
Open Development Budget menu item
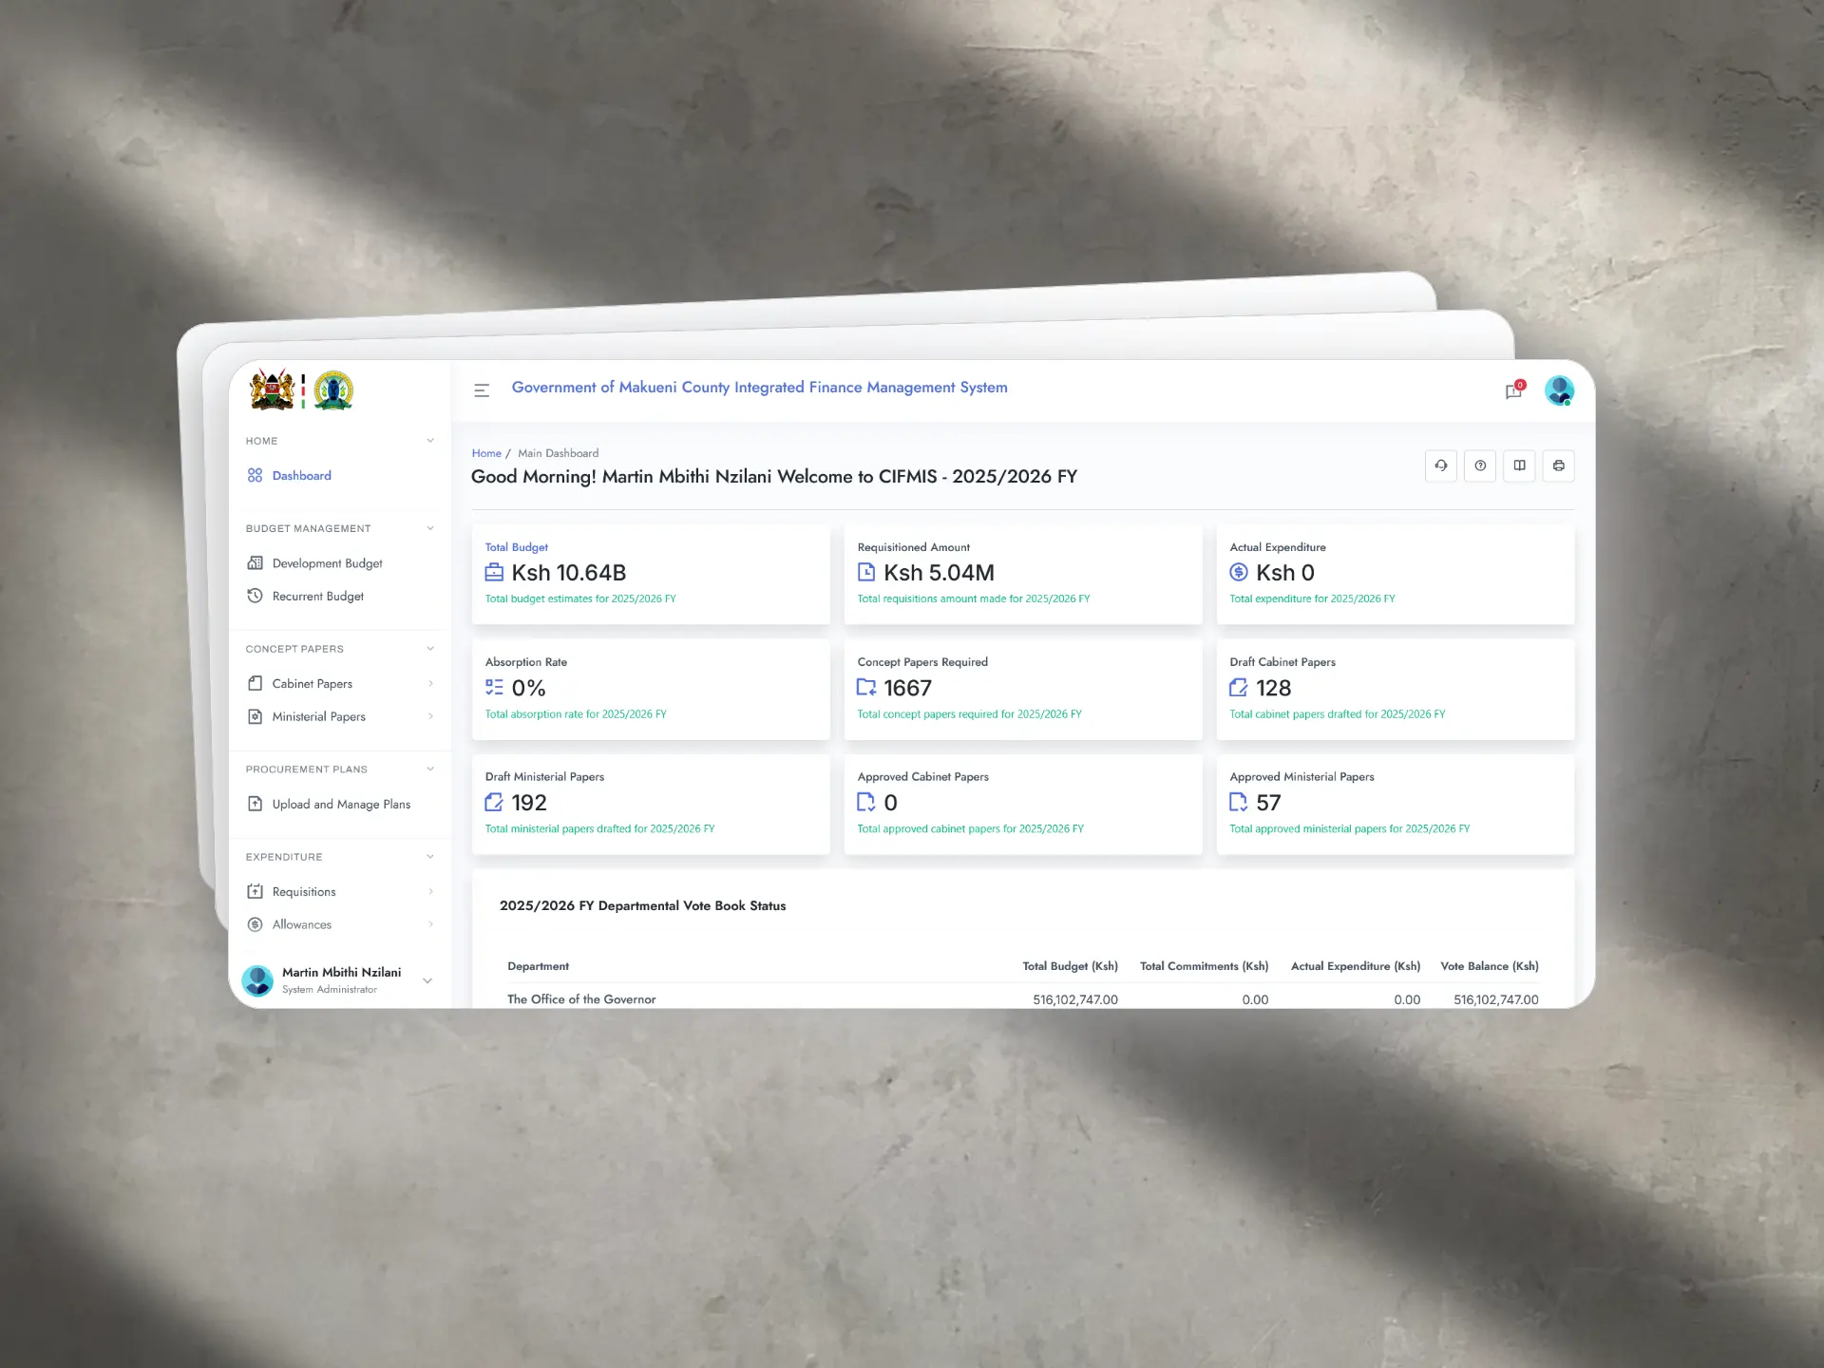(x=327, y=563)
